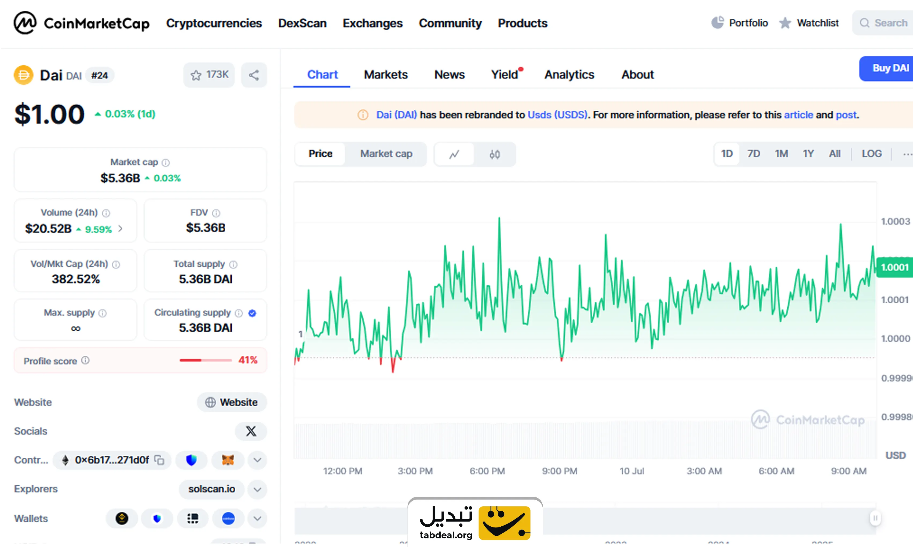Click the share icon button
Viewport: 913px width, 547px height.
click(x=254, y=75)
